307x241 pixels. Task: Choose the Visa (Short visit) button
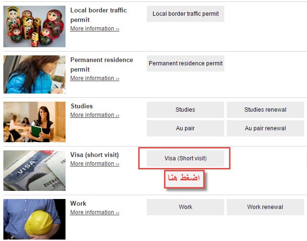click(186, 158)
